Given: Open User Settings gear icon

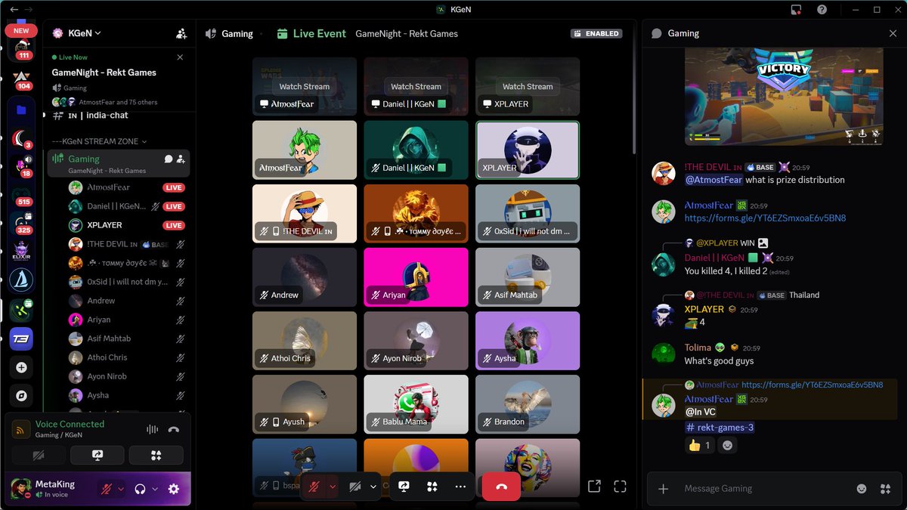Looking at the screenshot, I should pyautogui.click(x=174, y=489).
